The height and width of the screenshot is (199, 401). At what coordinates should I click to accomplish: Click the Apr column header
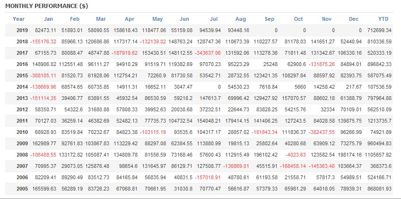coord(130,19)
